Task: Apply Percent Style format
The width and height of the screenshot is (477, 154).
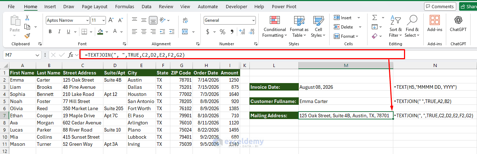Action: click(223, 32)
